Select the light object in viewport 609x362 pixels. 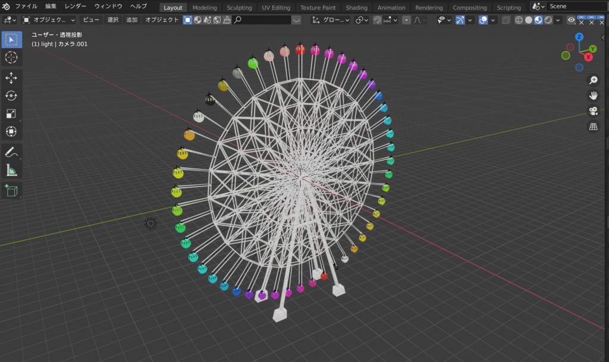tap(150, 224)
